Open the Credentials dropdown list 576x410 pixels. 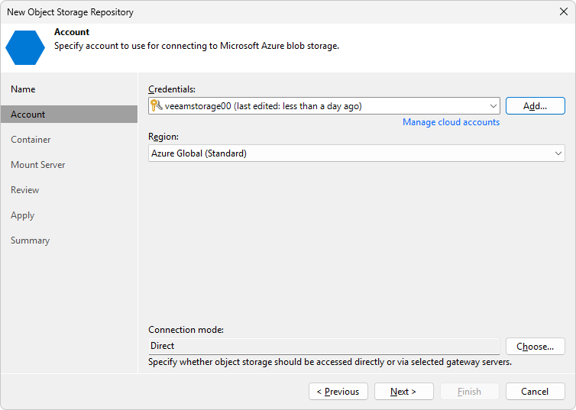click(x=324, y=106)
